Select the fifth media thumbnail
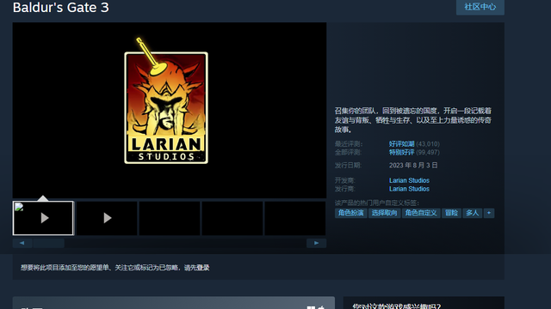This screenshot has width=551, height=309. point(294,218)
